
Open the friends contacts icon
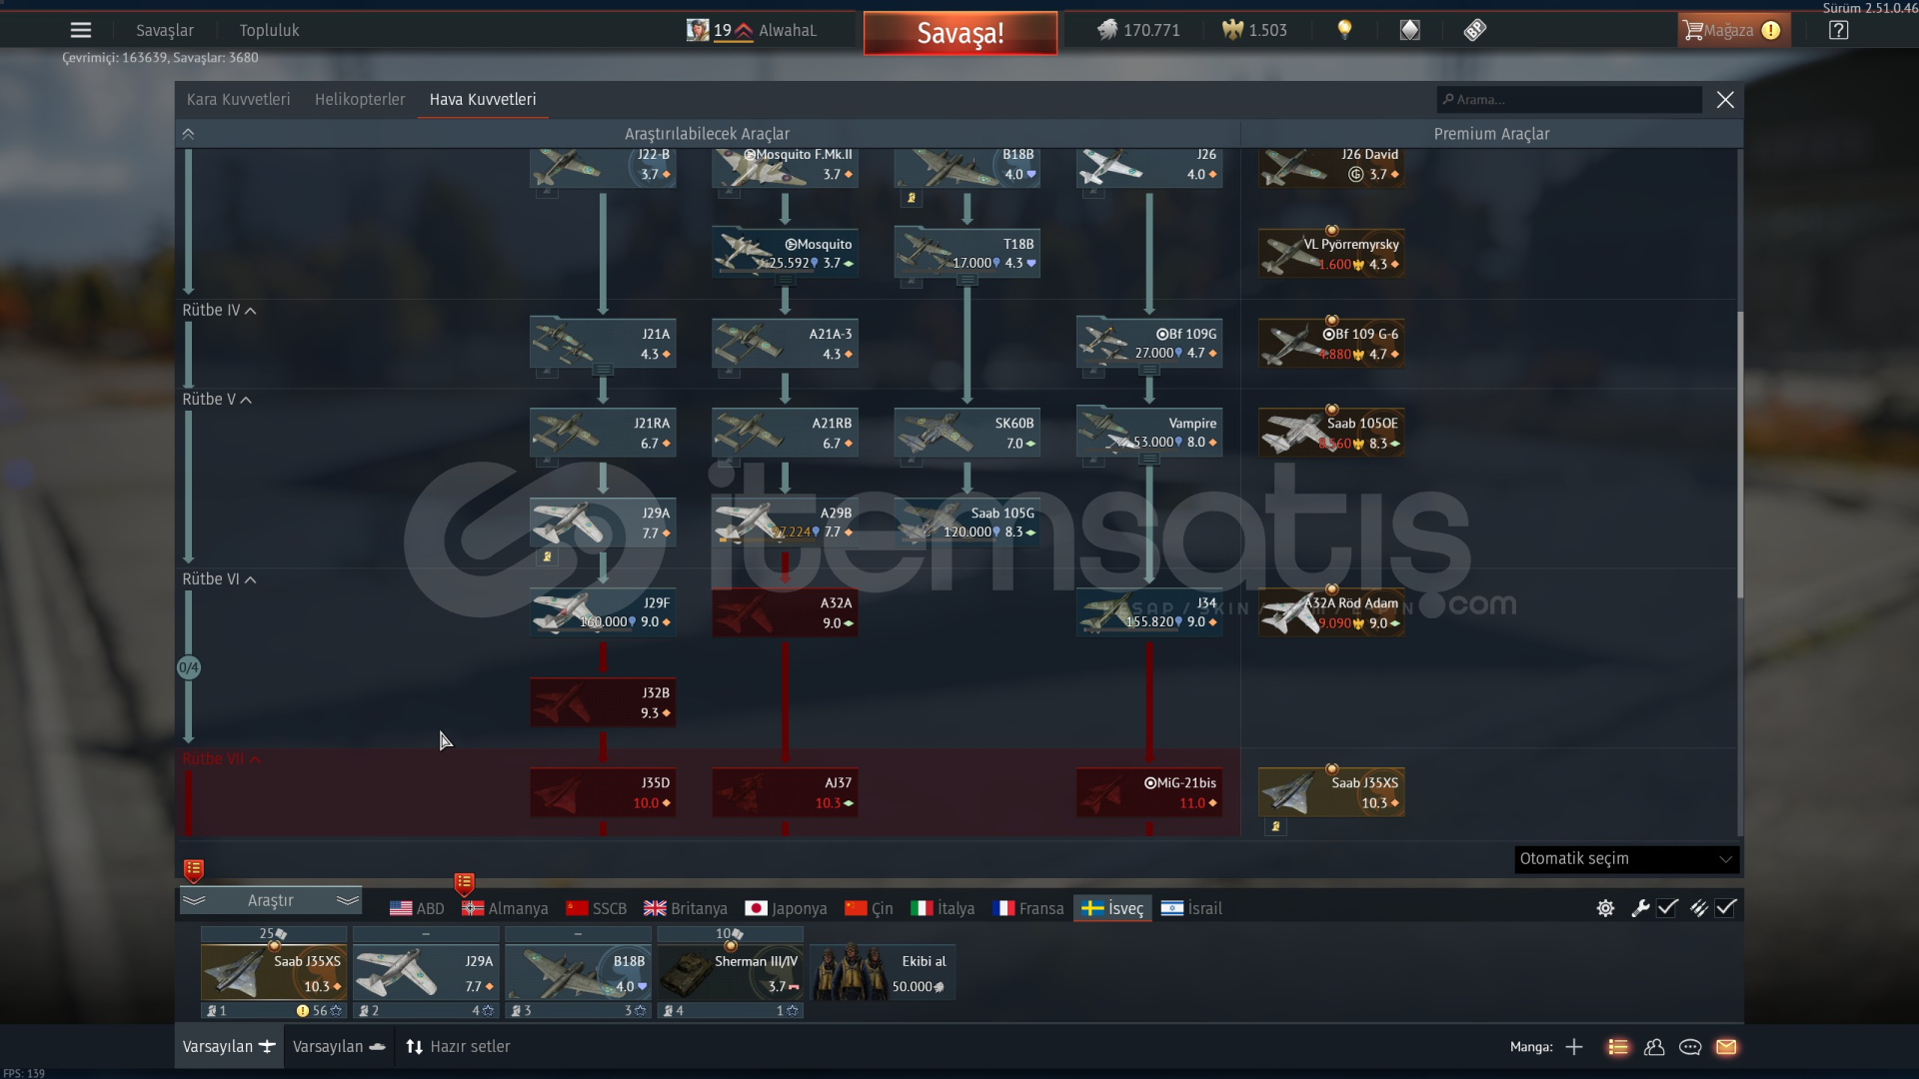click(1654, 1047)
